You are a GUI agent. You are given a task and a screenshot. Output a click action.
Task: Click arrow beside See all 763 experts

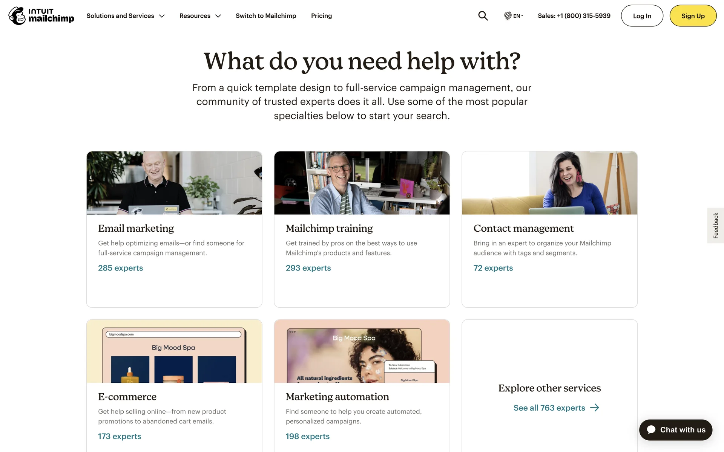pos(595,408)
